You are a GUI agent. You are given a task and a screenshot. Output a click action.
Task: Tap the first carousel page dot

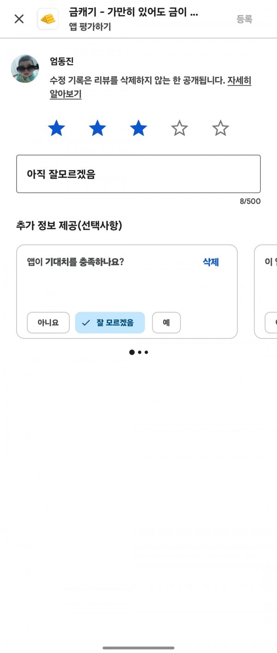pyautogui.click(x=132, y=352)
